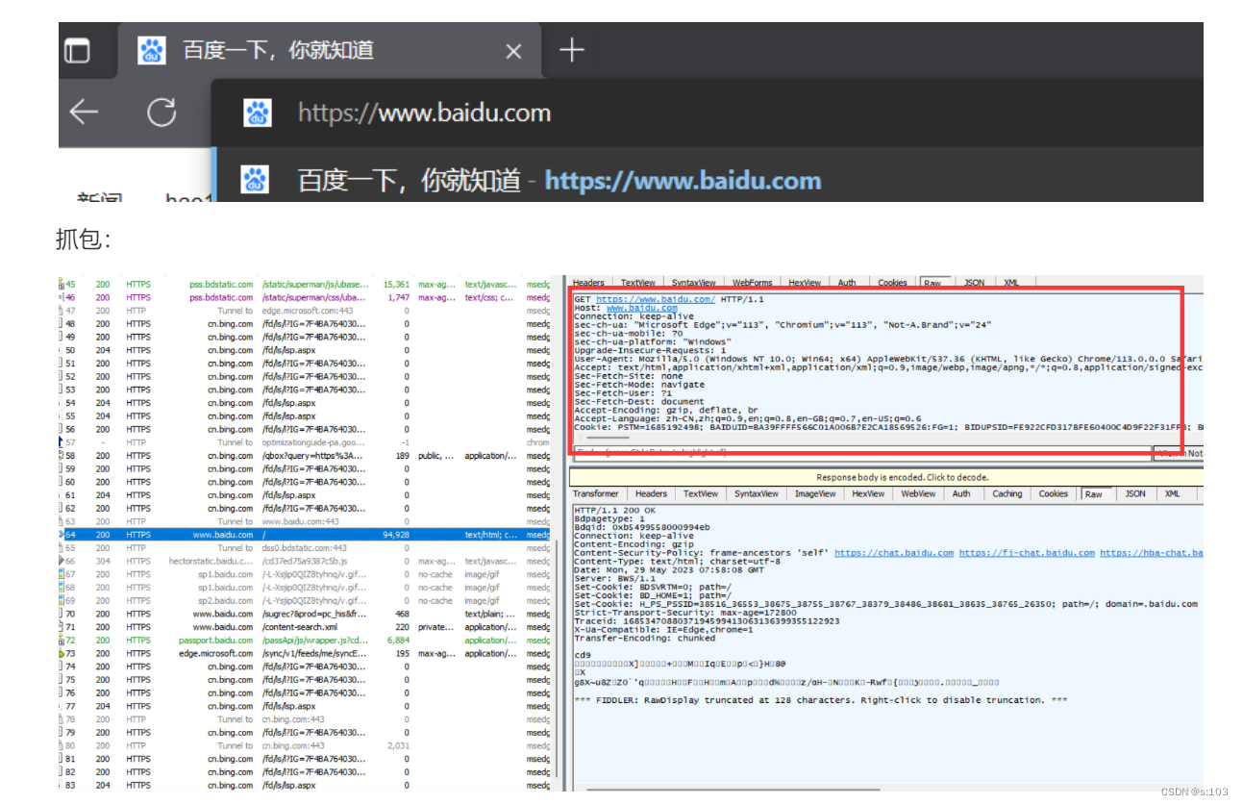Select hectorstatic.baidu session 66 row

click(x=304, y=561)
